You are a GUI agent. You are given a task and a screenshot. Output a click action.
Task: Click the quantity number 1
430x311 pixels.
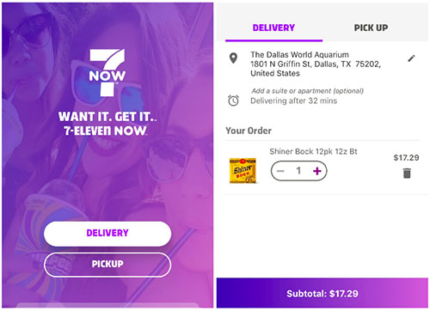tap(298, 171)
